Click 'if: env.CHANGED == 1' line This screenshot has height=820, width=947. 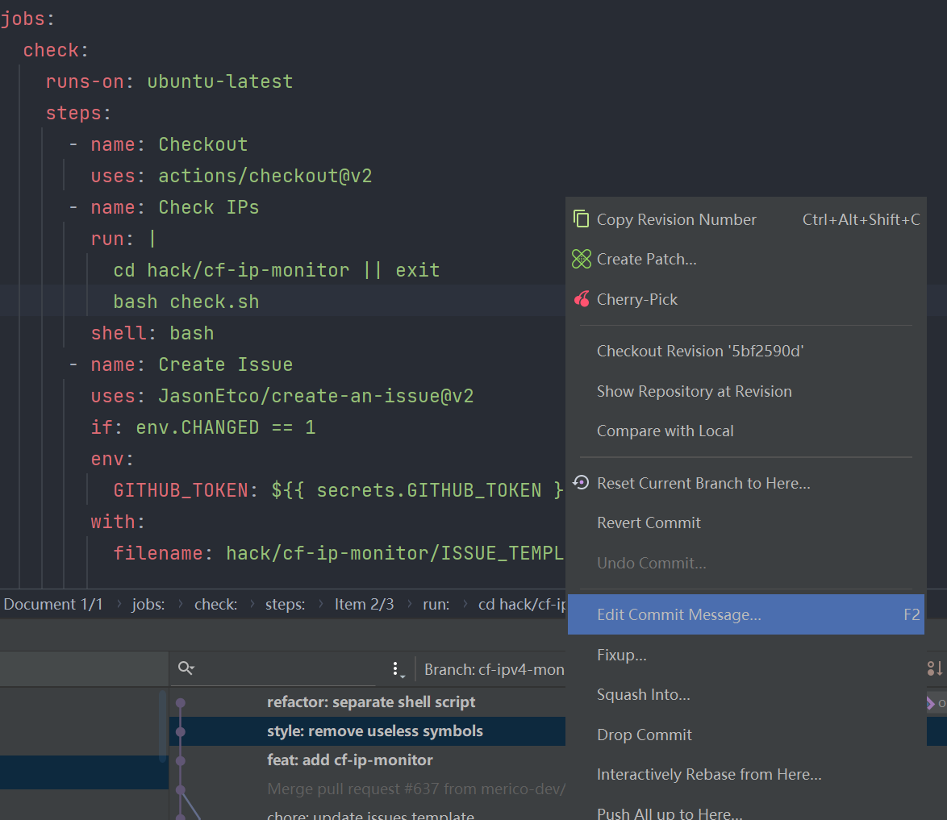pos(203,427)
